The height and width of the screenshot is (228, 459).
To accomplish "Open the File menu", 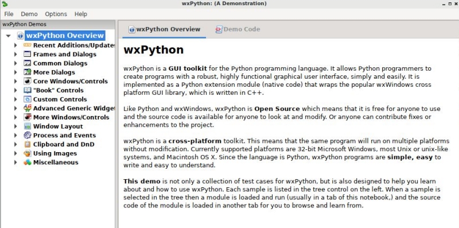I will click(x=9, y=14).
